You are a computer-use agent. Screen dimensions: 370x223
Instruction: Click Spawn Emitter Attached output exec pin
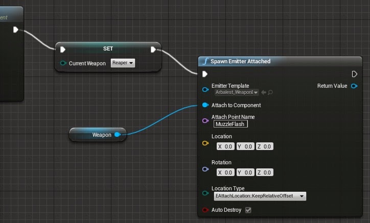pos(354,74)
